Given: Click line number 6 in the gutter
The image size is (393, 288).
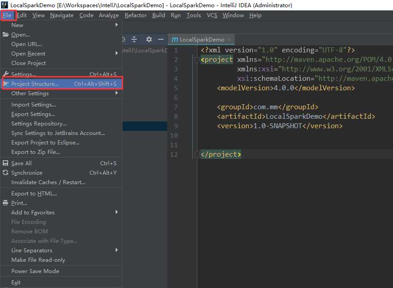Looking at the screenshot, I should [176, 98].
